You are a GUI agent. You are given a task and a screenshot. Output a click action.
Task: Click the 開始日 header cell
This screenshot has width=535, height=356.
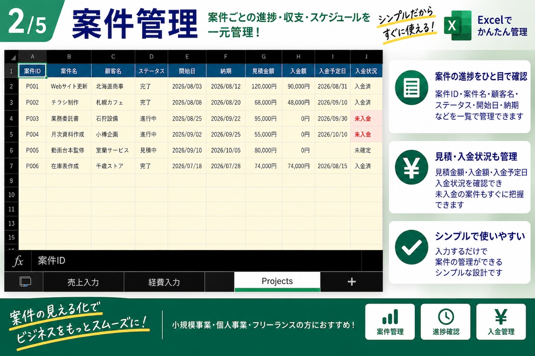coord(187,71)
